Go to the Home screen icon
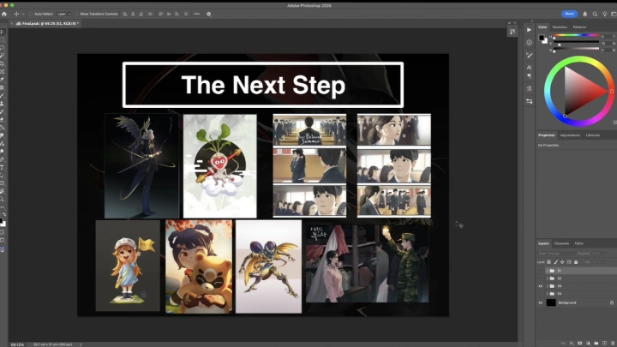Image resolution: width=617 pixels, height=347 pixels. point(4,14)
